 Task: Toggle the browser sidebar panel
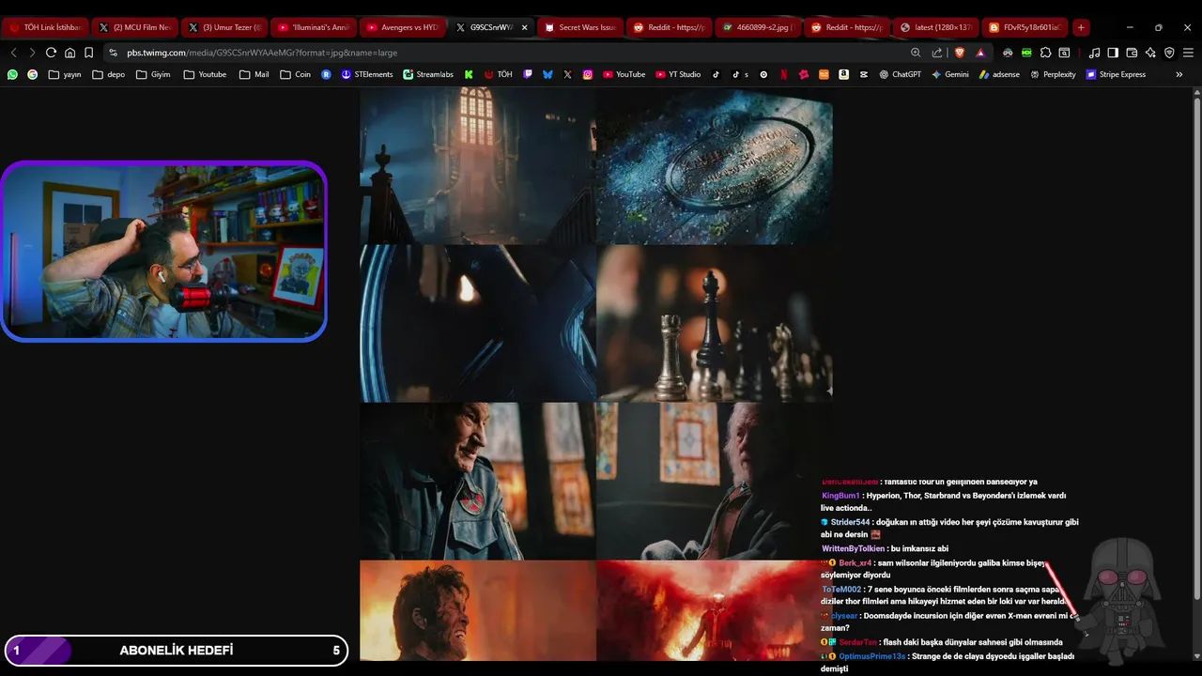pyautogui.click(x=1113, y=53)
